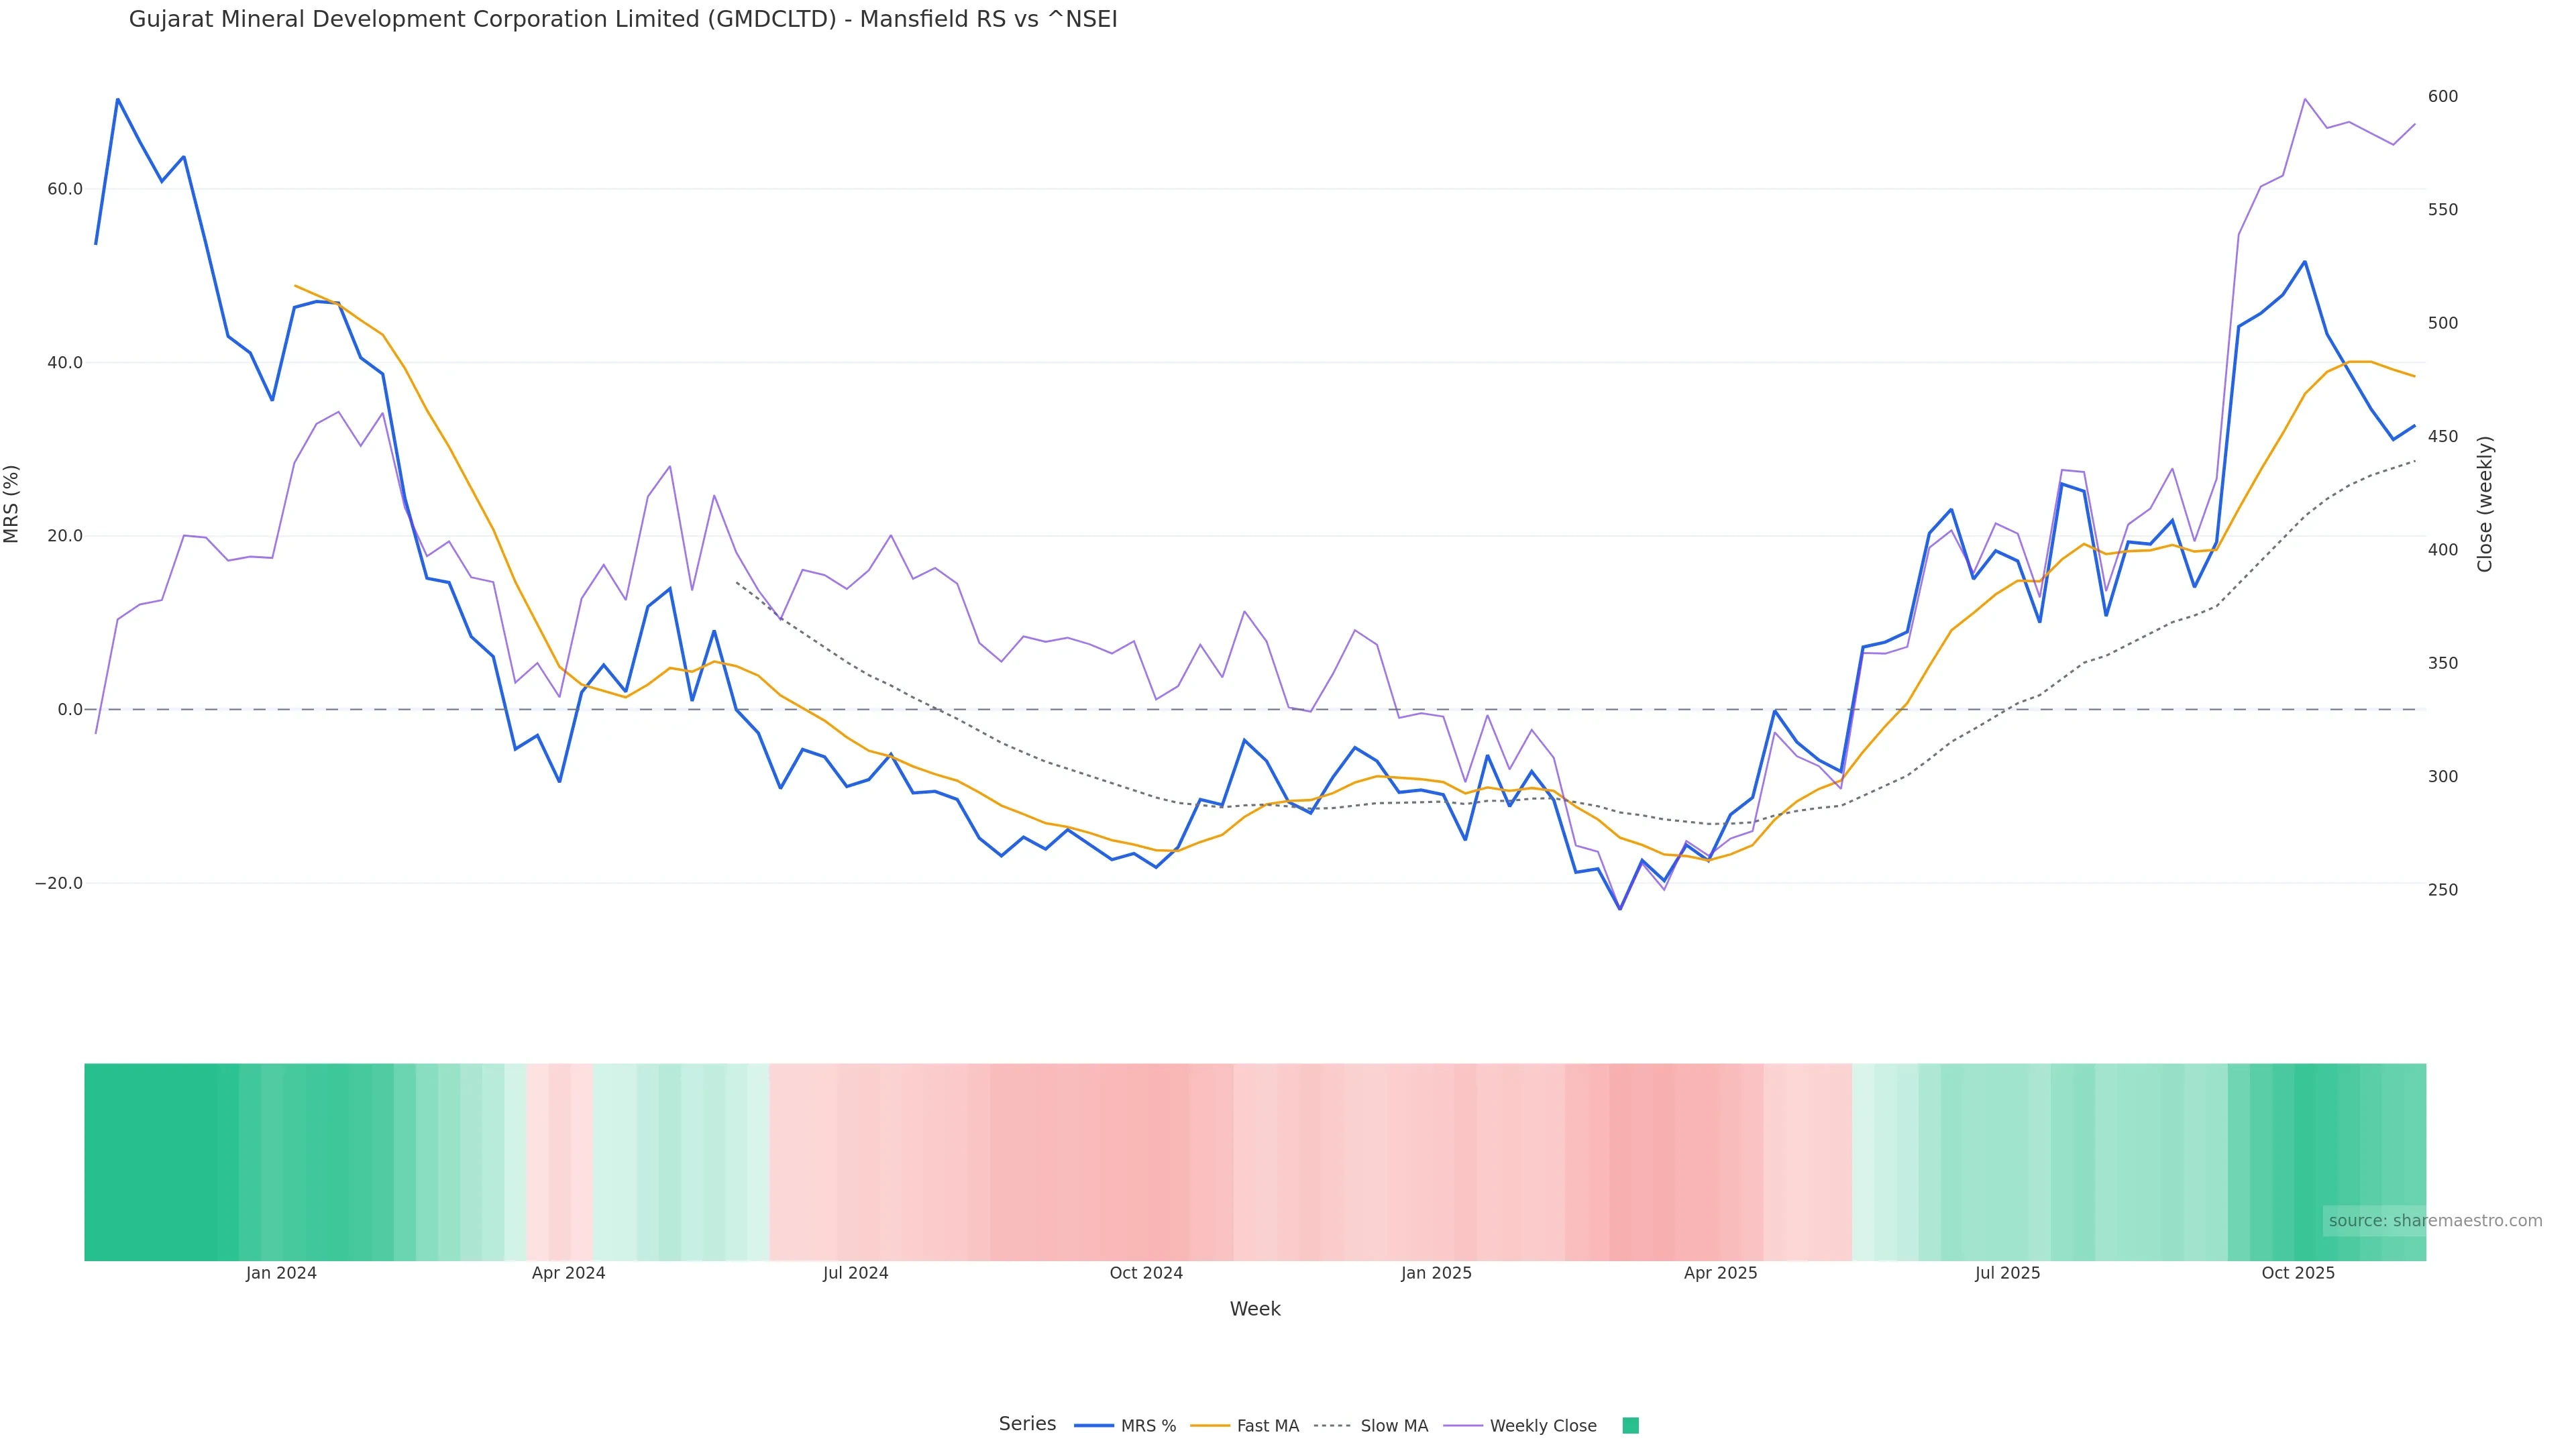Click the green square legend swatch

(1630, 1426)
